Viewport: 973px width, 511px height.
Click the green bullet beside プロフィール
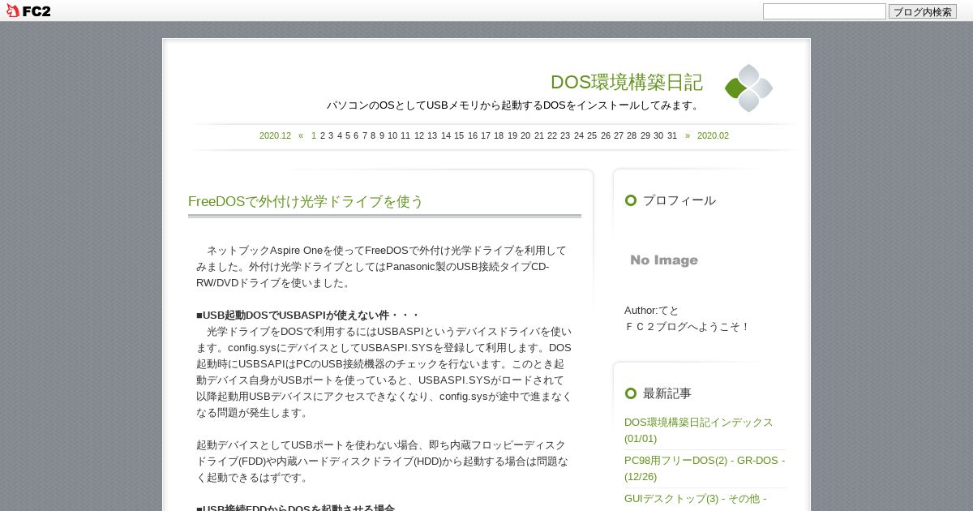click(x=631, y=200)
